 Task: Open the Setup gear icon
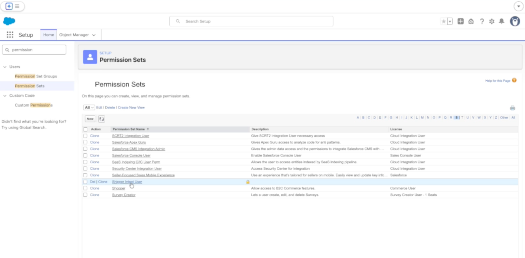(x=492, y=21)
